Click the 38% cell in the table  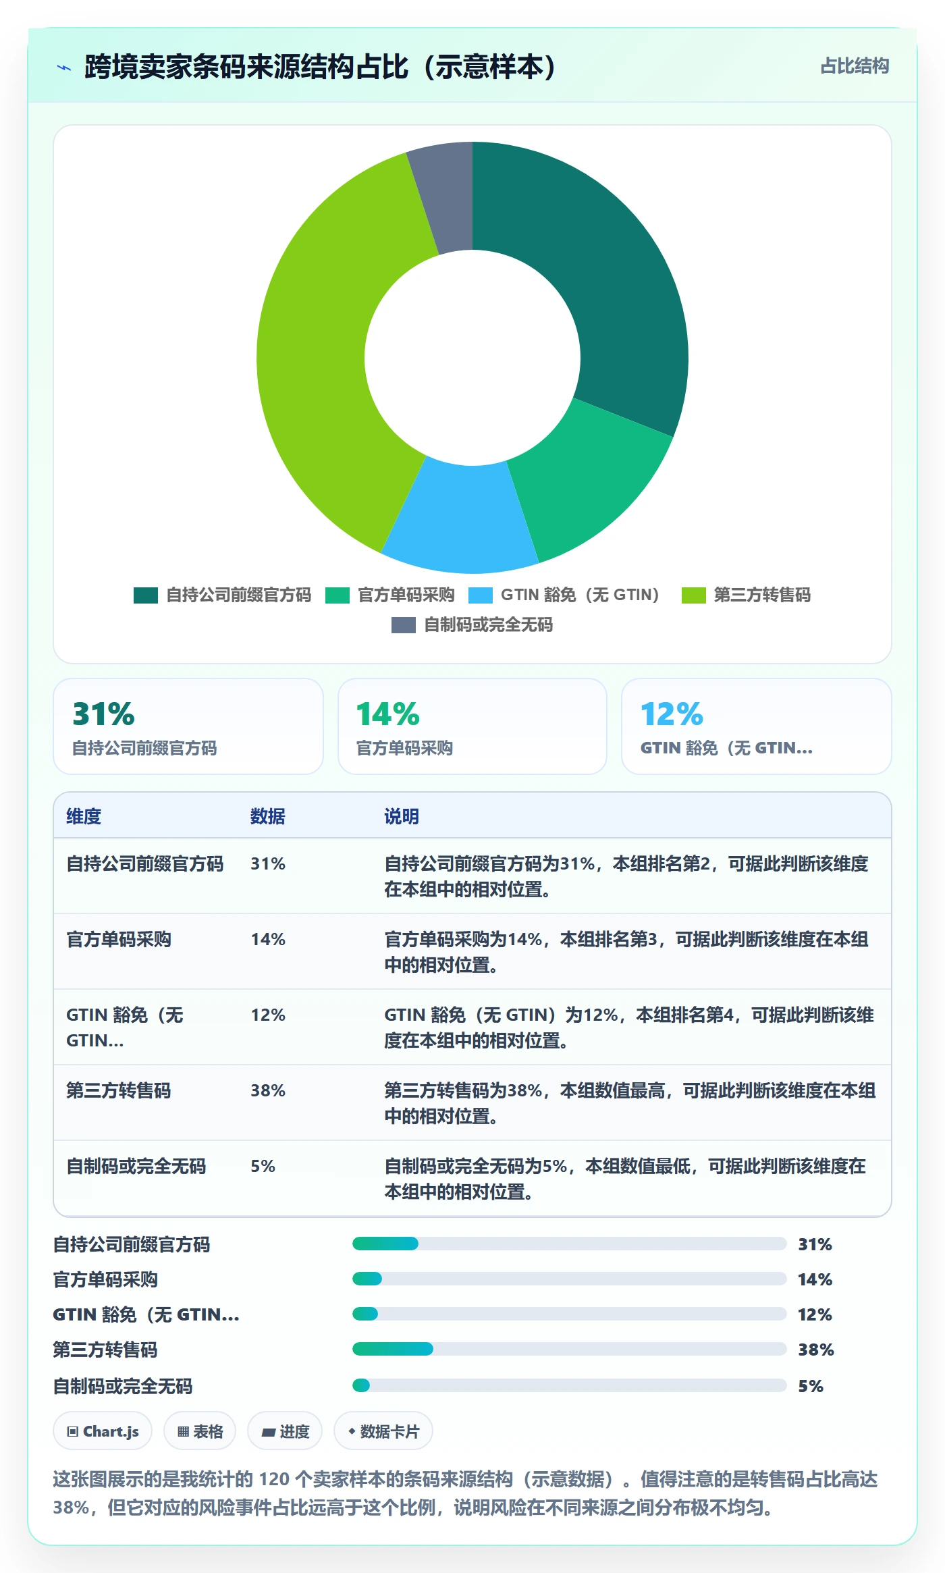268,1090
